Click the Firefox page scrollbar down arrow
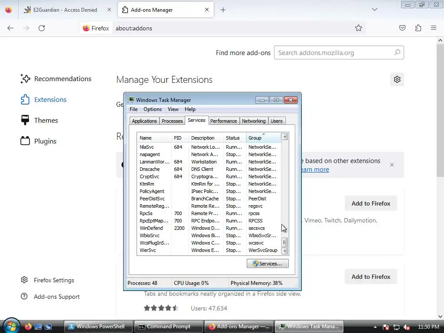Viewport: 444px width, 333px height. (x=440, y=317)
